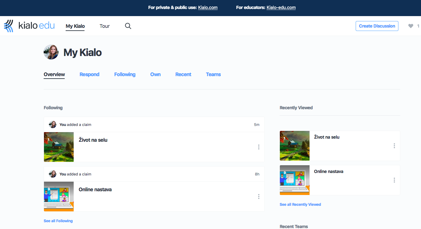Open Život na selu thumbnail in Following
Viewport: 421px width, 229px height.
(x=59, y=147)
